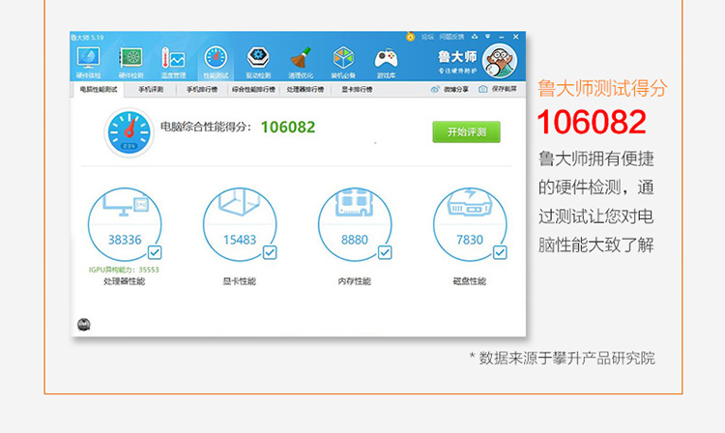Screen dimensions: 725x433
Task: Open the 游戏库 game controller icon
Action: [386, 58]
